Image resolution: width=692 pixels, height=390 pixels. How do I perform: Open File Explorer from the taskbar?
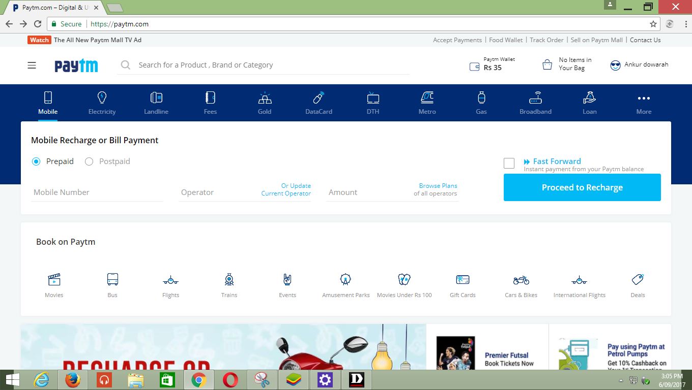136,380
